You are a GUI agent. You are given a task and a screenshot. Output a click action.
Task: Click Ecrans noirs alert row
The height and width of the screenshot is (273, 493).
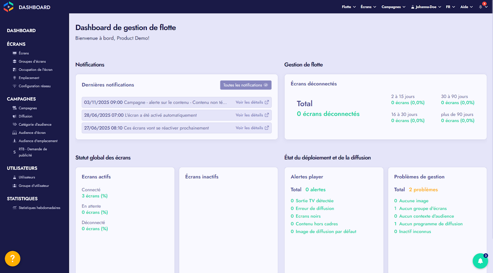306,216
